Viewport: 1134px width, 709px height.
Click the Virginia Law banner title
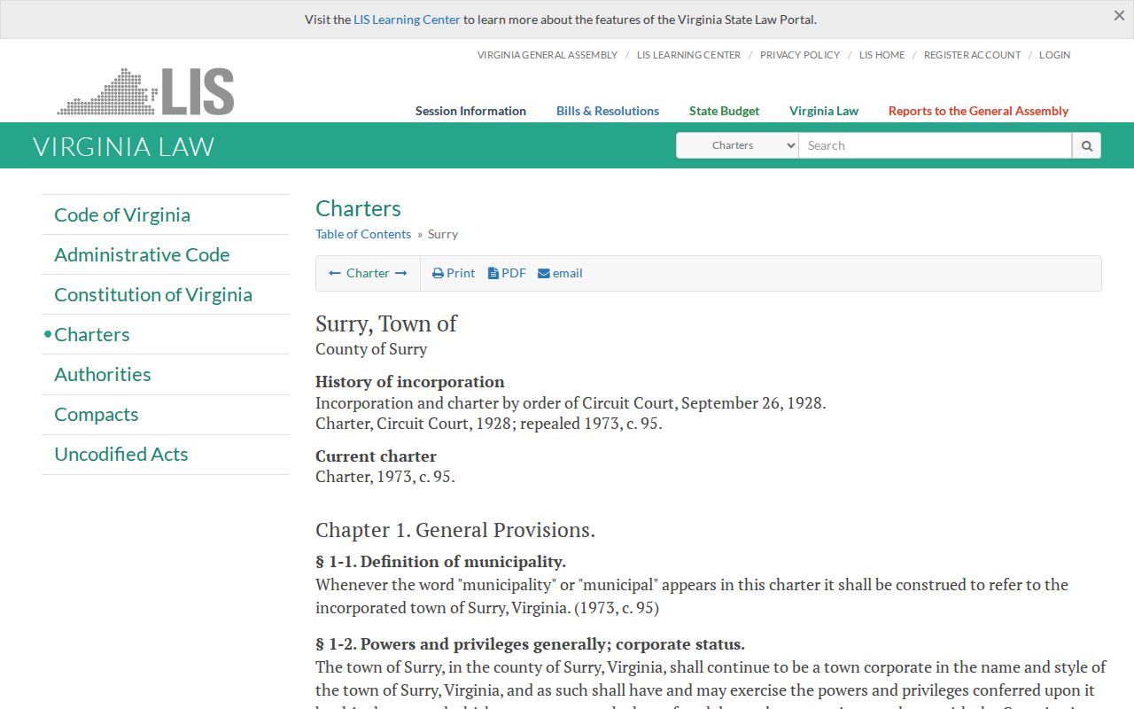pos(124,146)
